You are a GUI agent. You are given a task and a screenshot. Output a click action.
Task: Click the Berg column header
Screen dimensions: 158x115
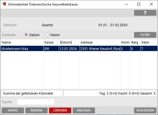point(135,42)
